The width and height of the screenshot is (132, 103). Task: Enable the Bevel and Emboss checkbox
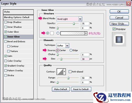(6, 41)
